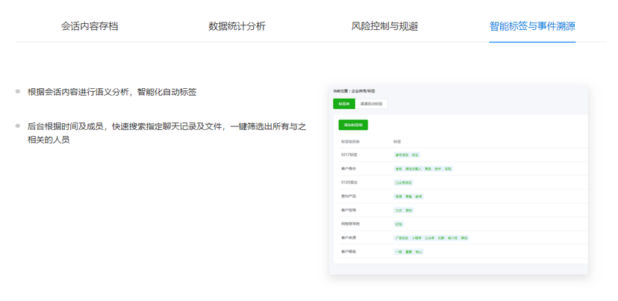The image size is (618, 301).
Task: Click the 广告投放 tag in 客户来源 row
Action: pos(401,238)
